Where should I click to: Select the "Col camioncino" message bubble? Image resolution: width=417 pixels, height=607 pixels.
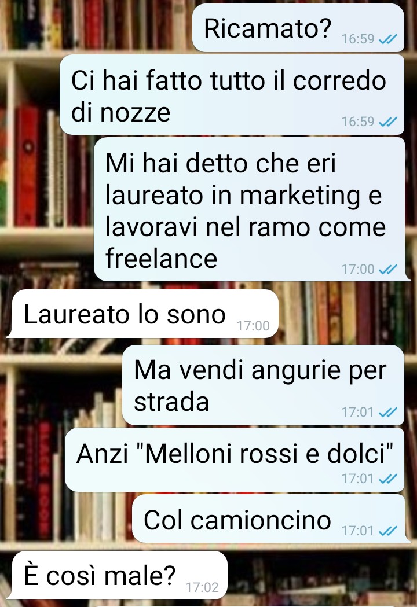click(x=270, y=518)
